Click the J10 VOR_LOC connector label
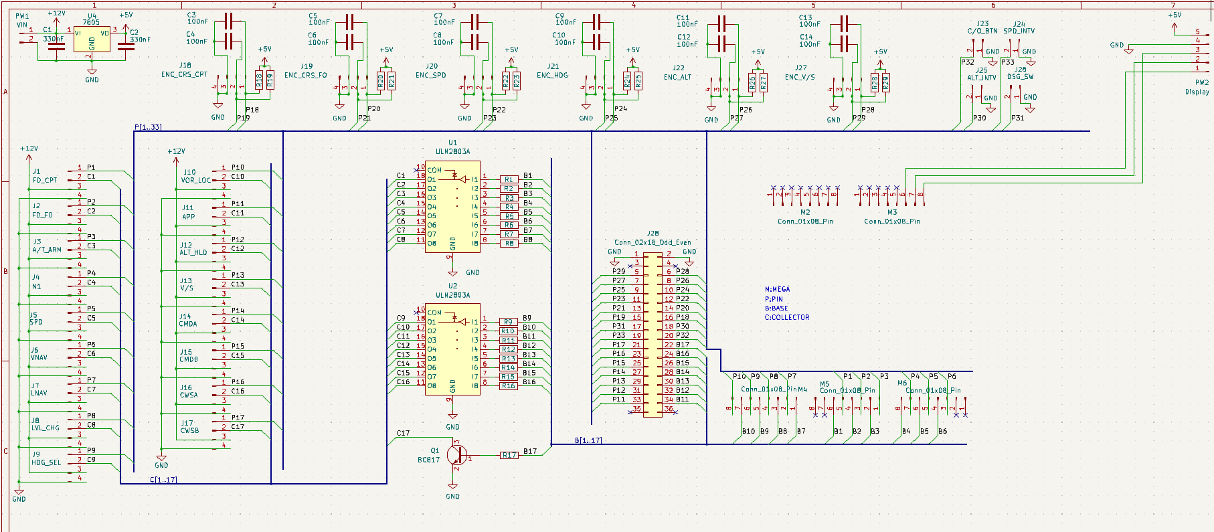The height and width of the screenshot is (532, 1214). [x=196, y=176]
